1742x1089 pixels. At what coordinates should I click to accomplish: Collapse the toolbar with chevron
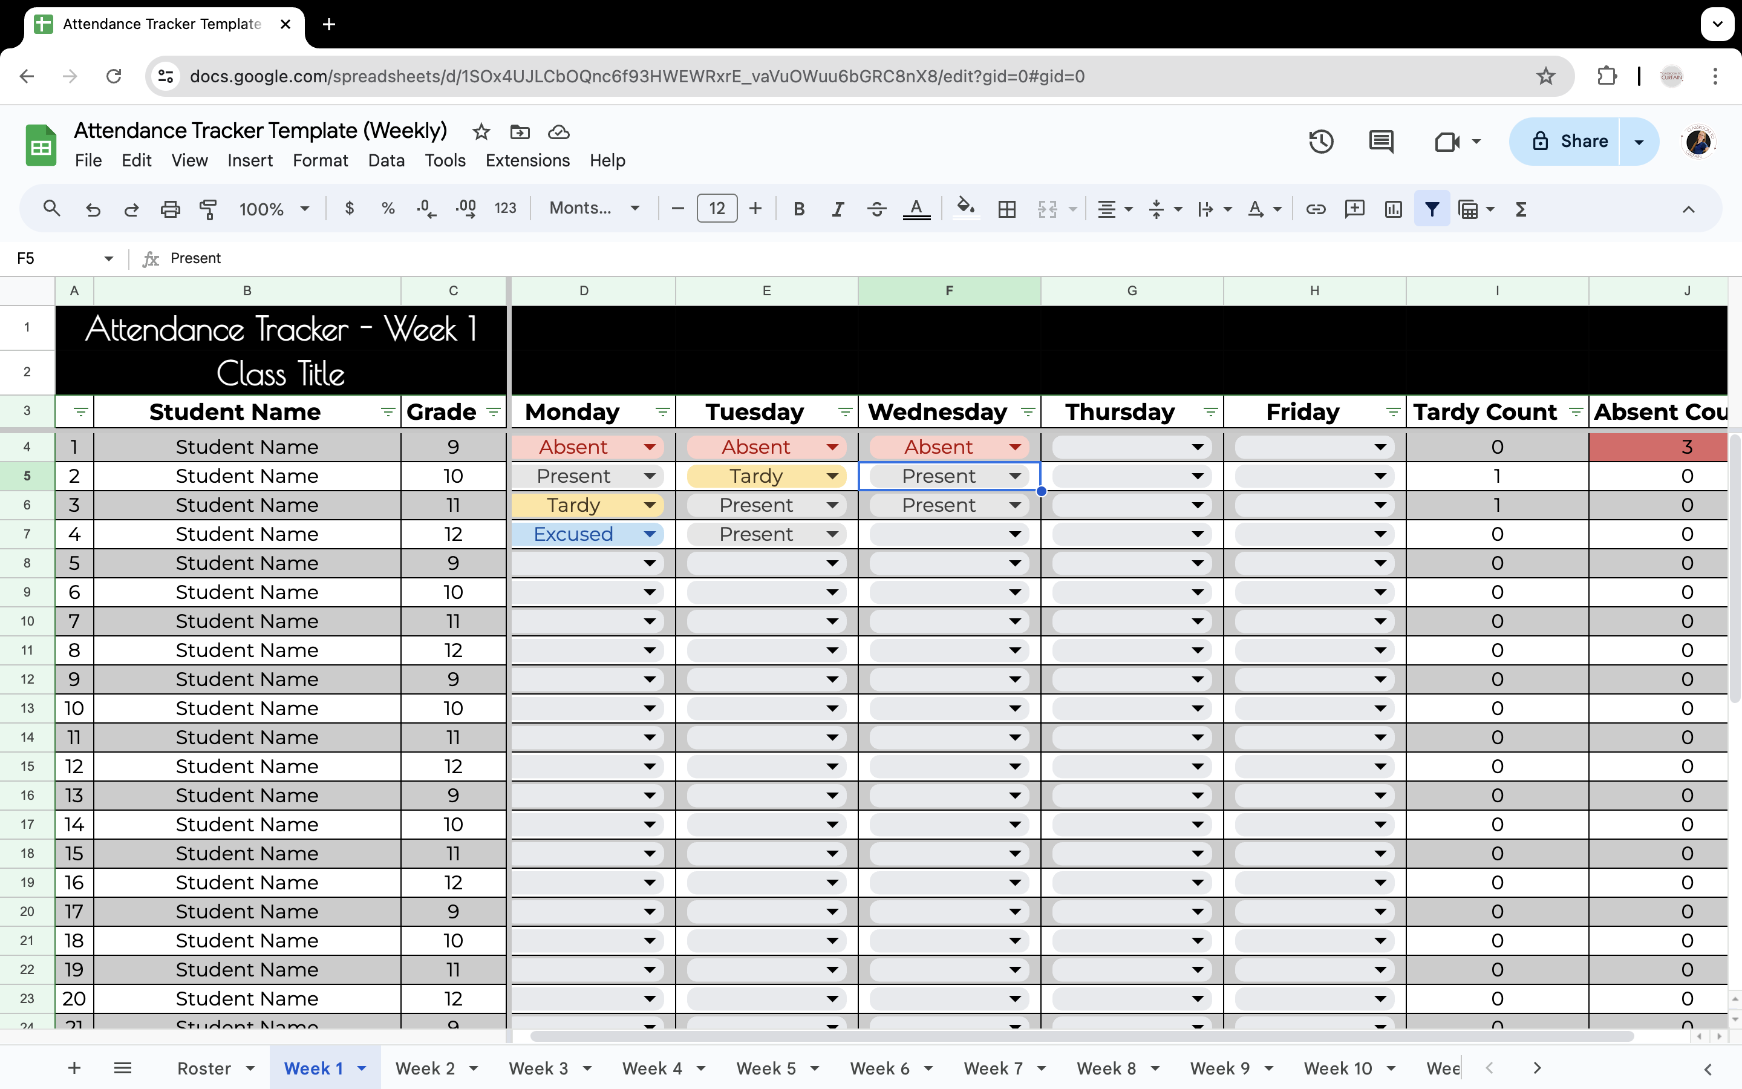(1688, 209)
